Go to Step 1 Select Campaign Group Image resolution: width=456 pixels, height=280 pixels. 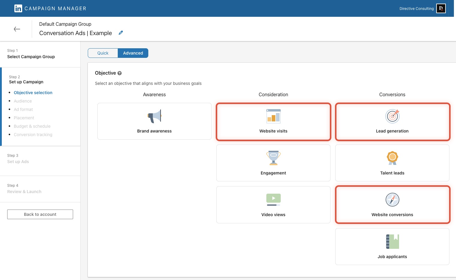tap(31, 57)
